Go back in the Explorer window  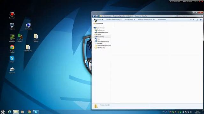click(x=93, y=16)
